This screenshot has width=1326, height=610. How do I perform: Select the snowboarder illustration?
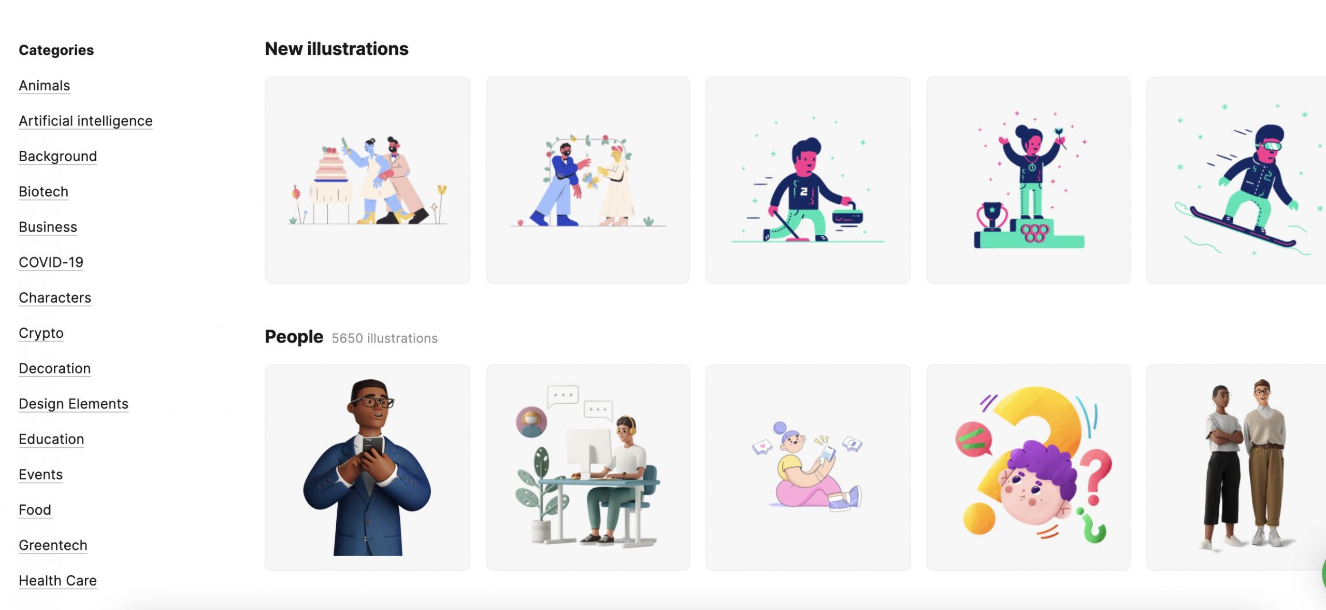1236,180
